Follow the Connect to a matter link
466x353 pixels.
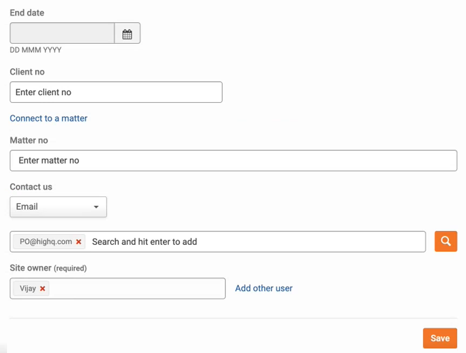49,118
